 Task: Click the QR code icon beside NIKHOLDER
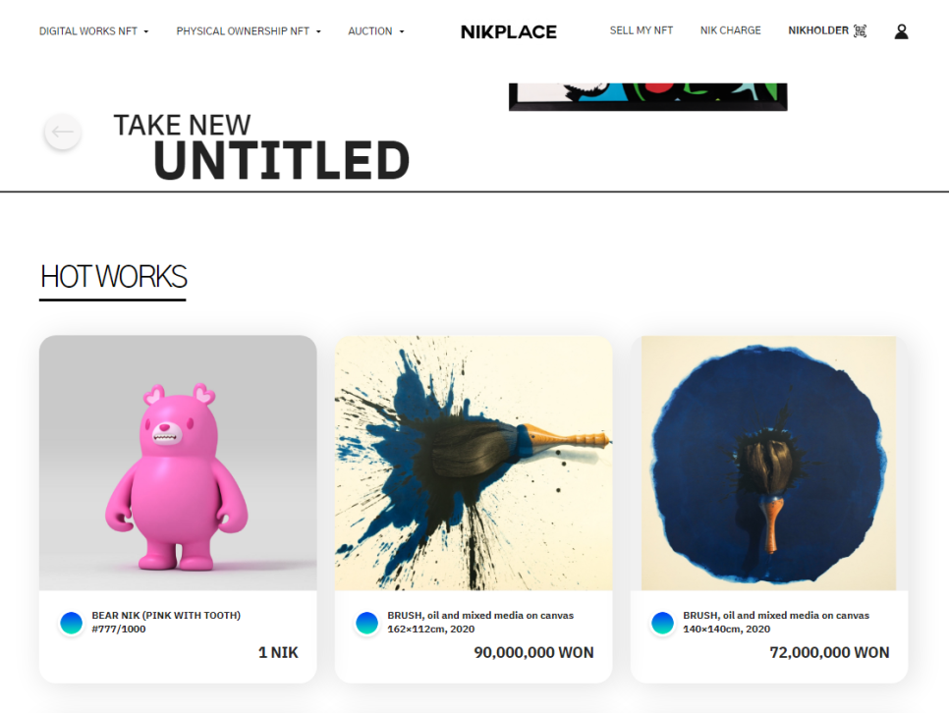point(860,30)
